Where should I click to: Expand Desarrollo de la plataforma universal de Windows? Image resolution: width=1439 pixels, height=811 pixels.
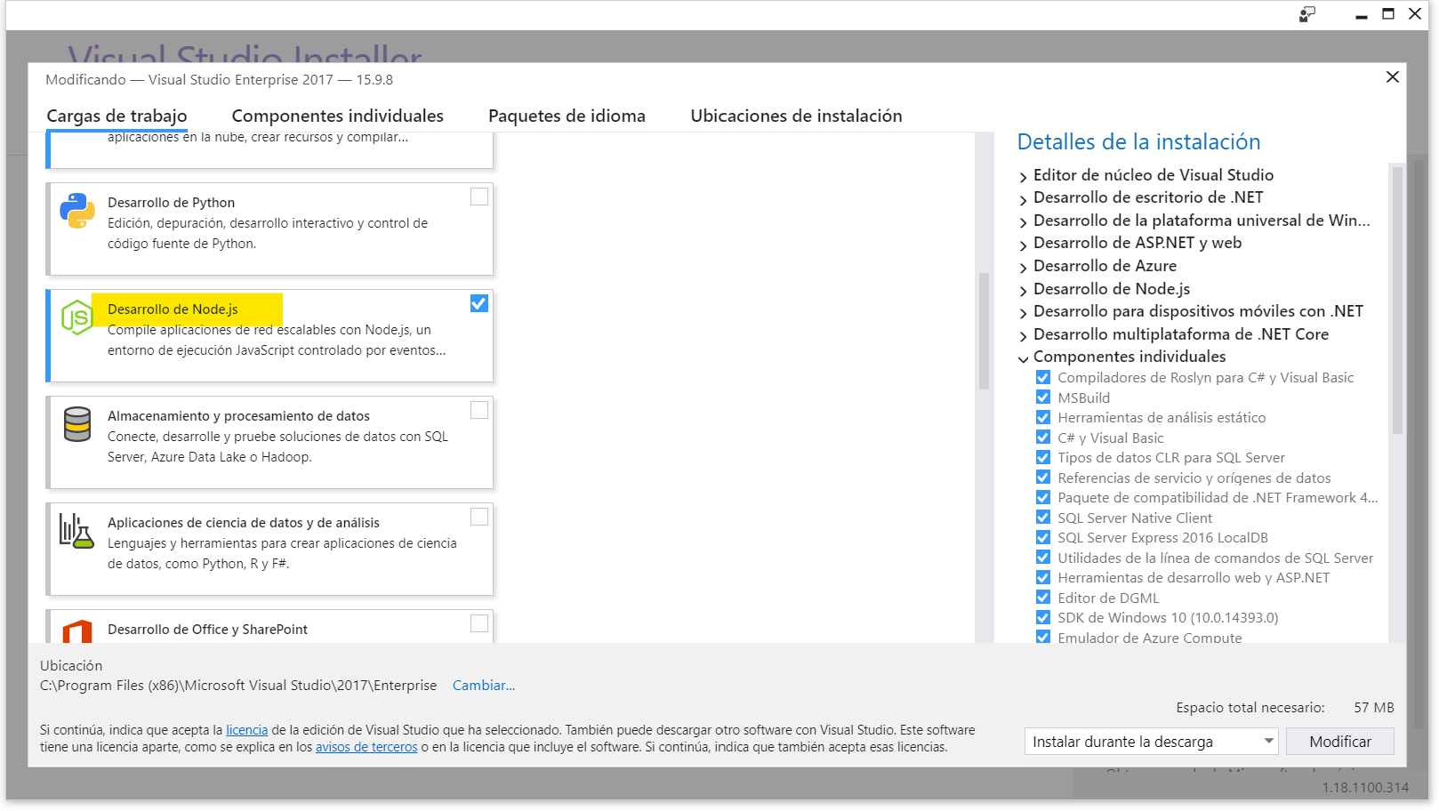coord(1024,221)
